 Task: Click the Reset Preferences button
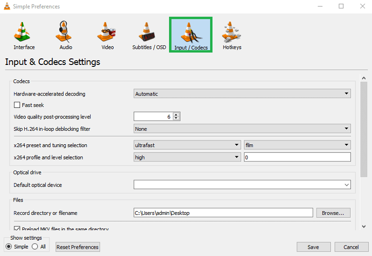77,247
